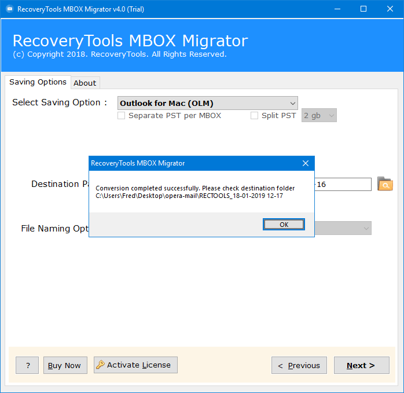Enable Separate PST per MBOX checkbox
Screen dimensions: 404x393
point(121,115)
